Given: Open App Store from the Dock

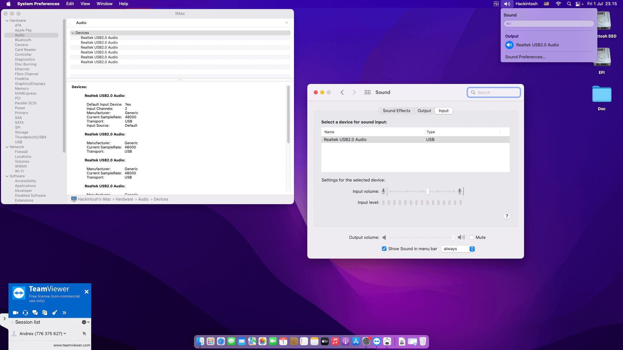Looking at the screenshot, I should tap(356, 341).
